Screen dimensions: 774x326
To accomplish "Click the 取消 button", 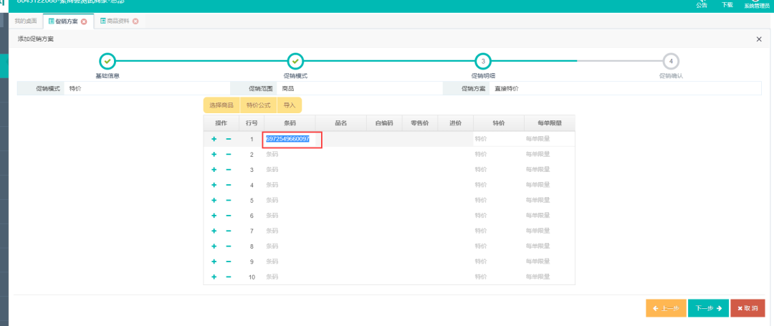I will coord(747,308).
